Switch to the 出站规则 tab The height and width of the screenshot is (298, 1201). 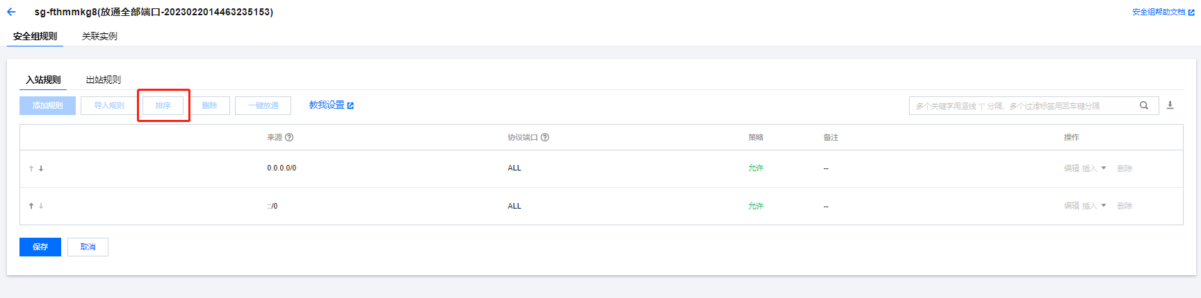point(103,80)
